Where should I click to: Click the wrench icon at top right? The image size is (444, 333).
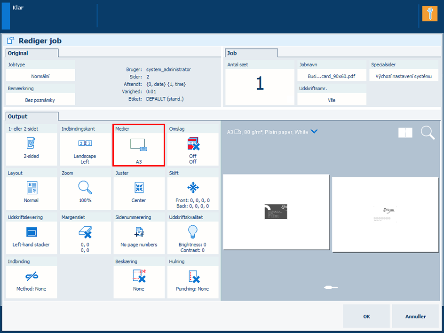click(429, 14)
